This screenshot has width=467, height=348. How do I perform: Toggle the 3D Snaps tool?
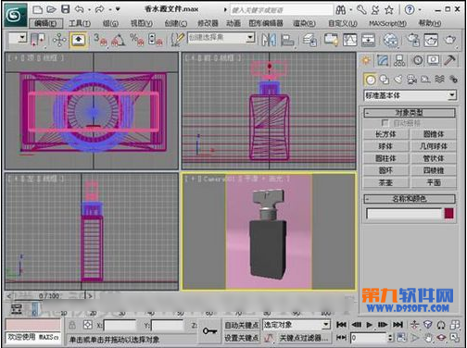tap(100, 40)
